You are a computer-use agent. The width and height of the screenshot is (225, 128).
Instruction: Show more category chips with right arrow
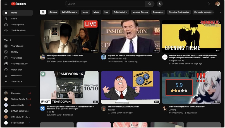(x=220, y=12)
